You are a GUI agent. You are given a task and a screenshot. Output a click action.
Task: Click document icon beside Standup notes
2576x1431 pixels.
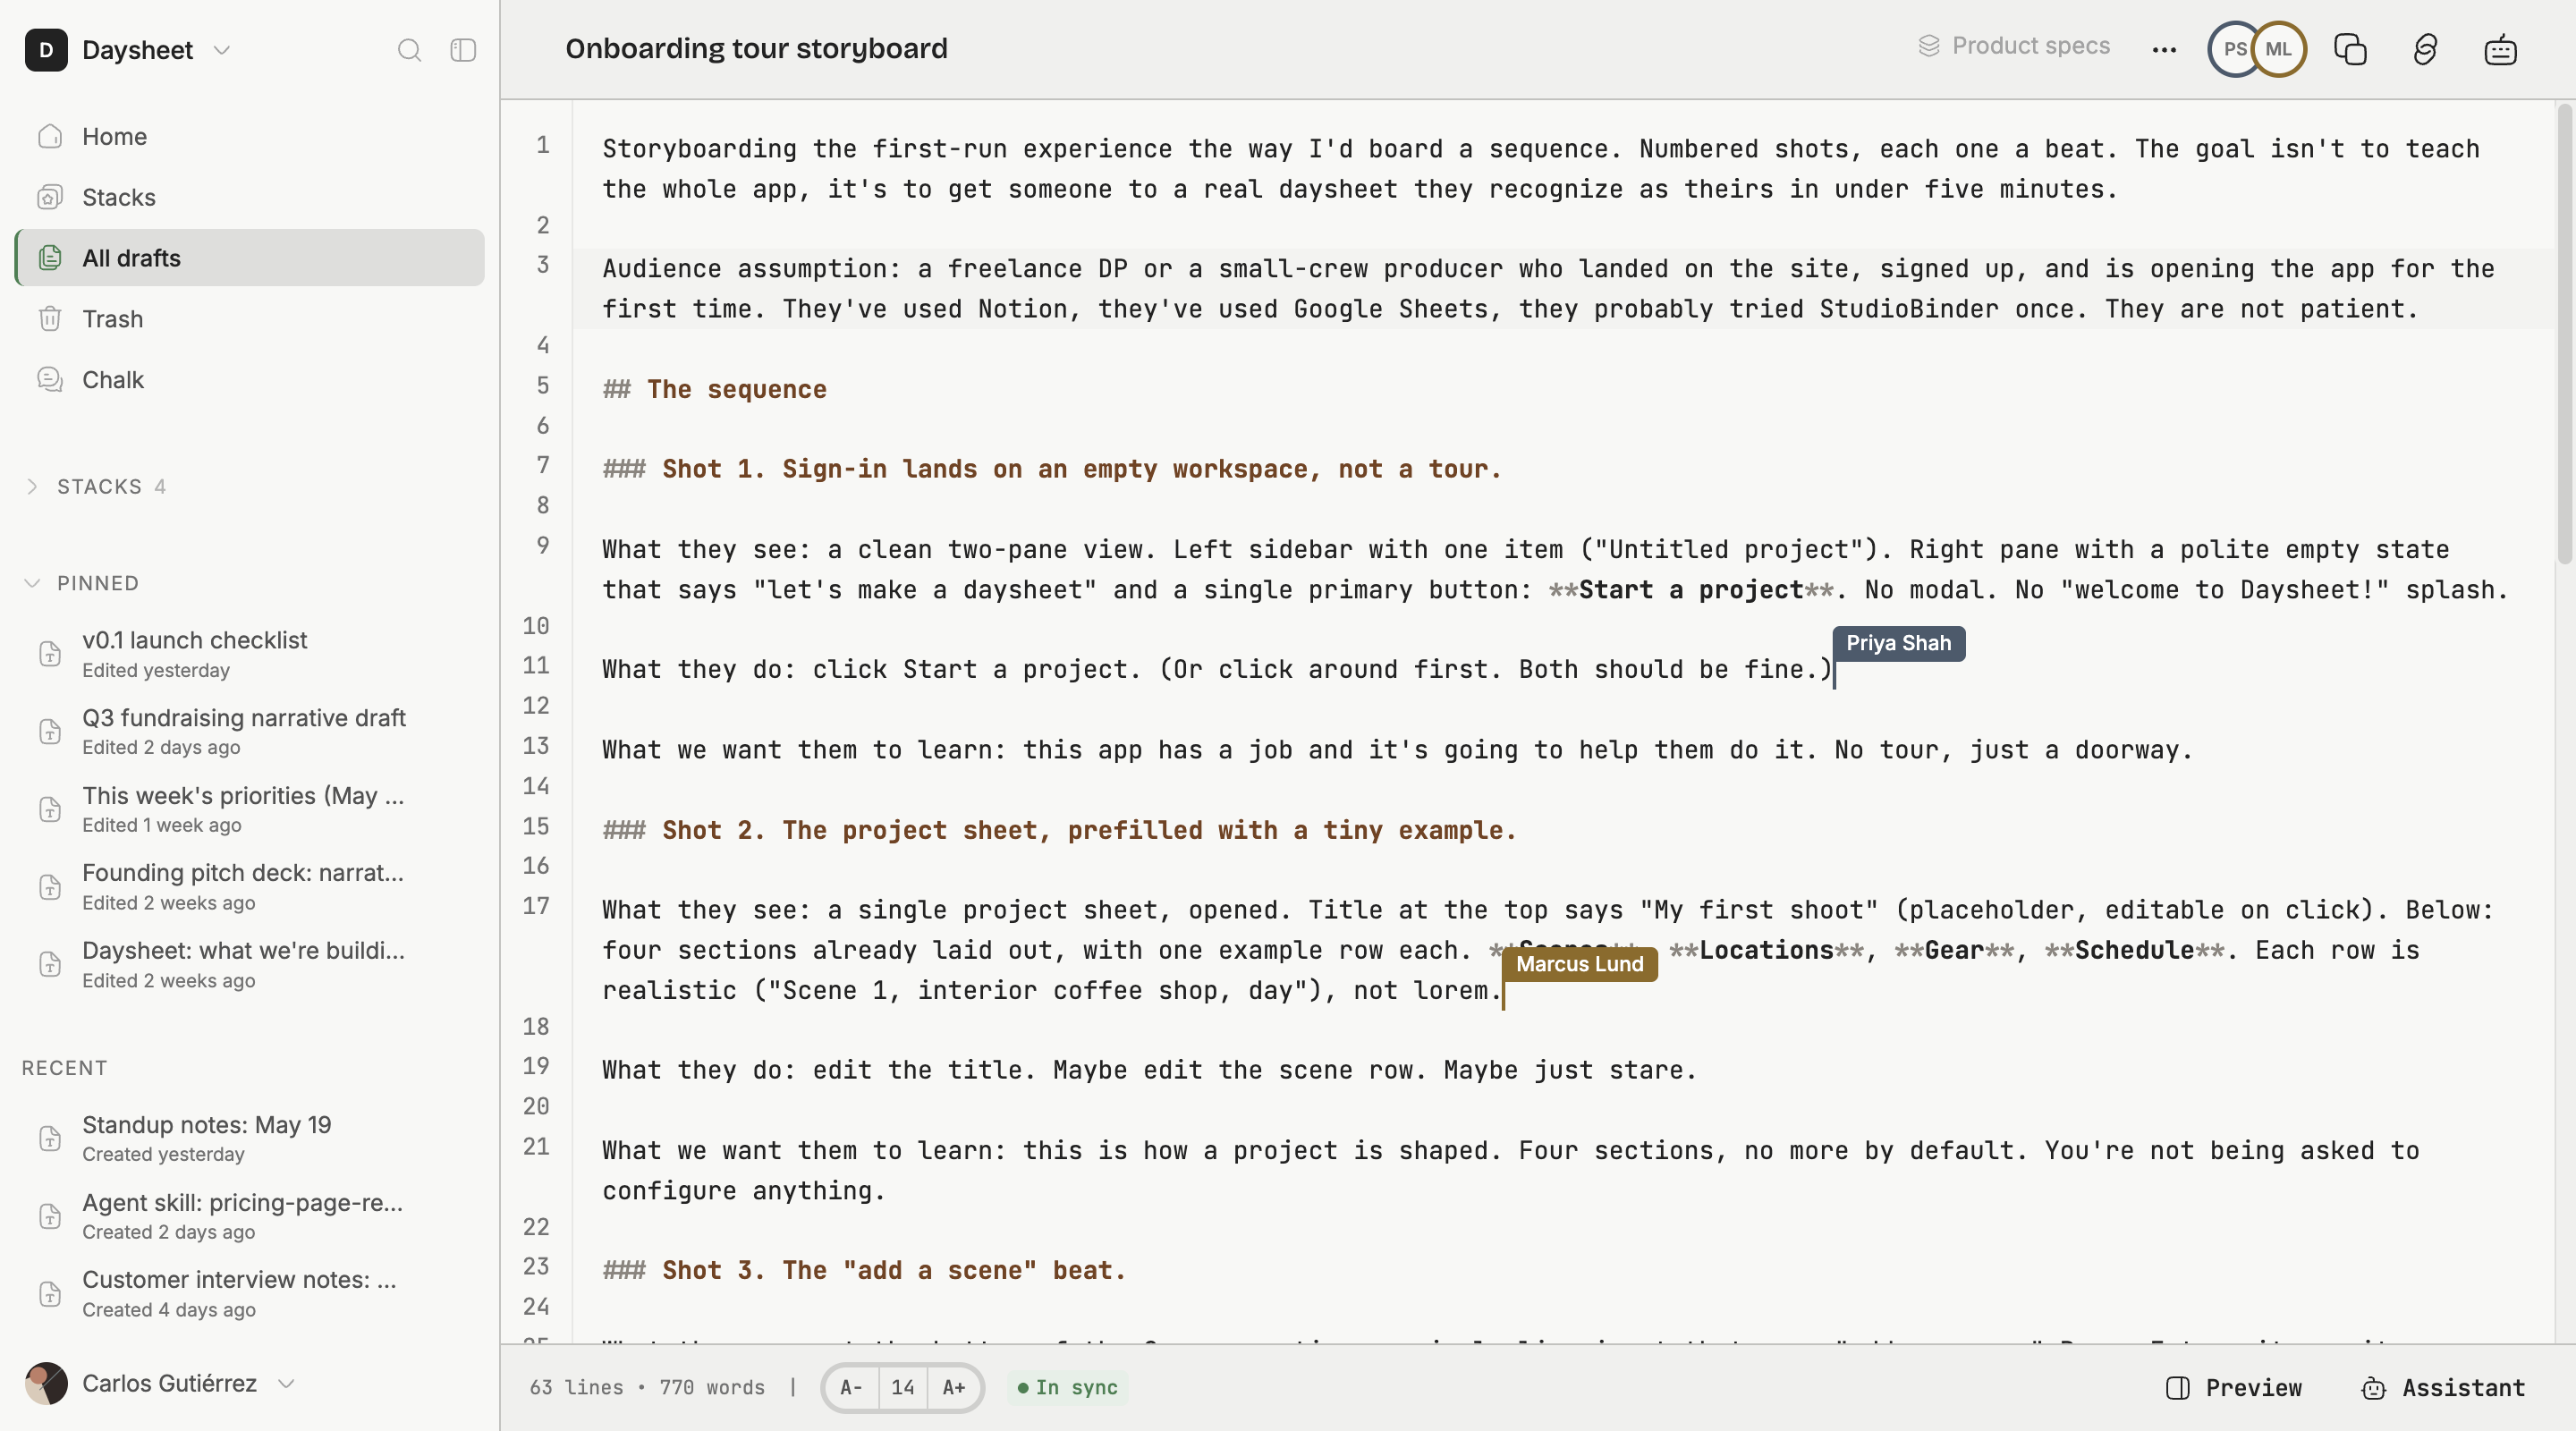(x=50, y=1138)
